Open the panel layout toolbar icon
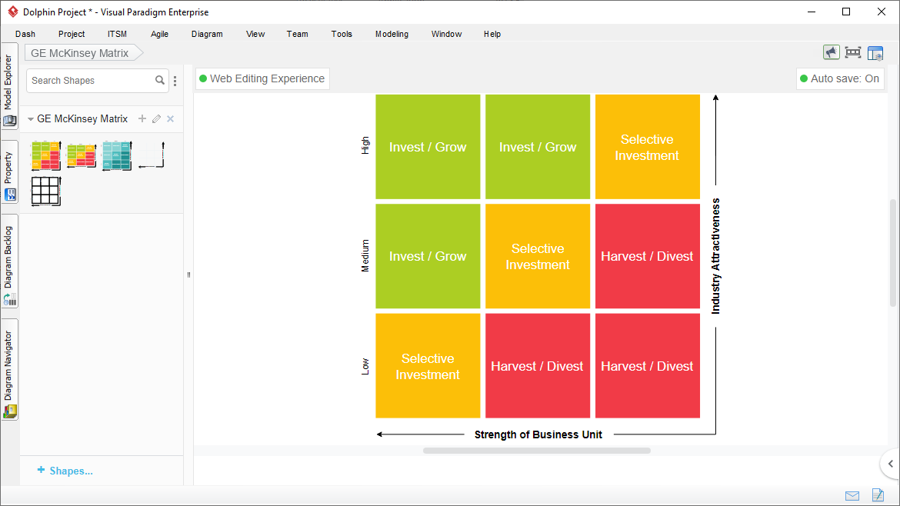900x506 pixels. click(875, 53)
